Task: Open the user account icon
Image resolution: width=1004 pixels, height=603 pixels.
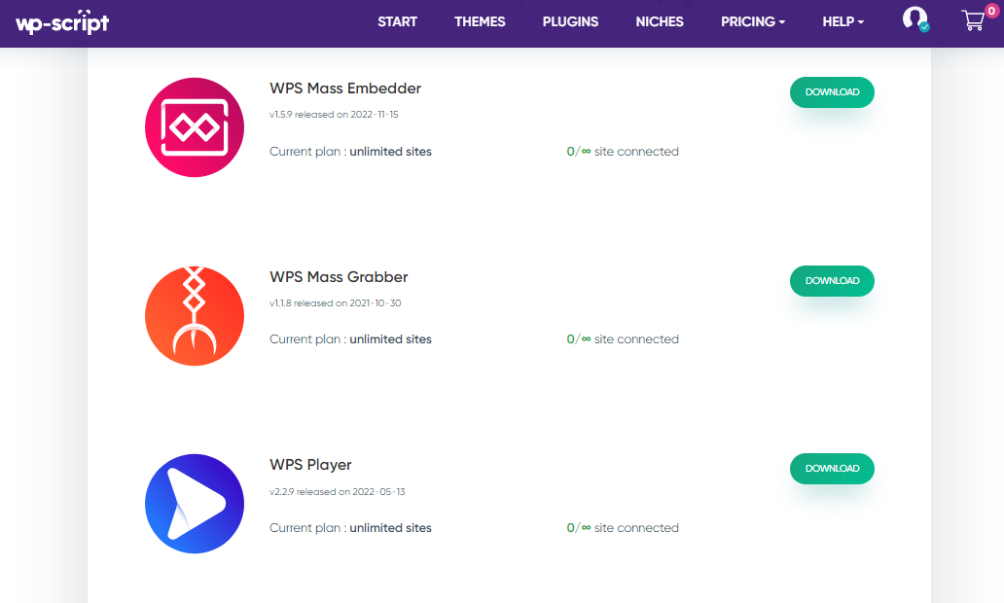Action: (x=915, y=19)
